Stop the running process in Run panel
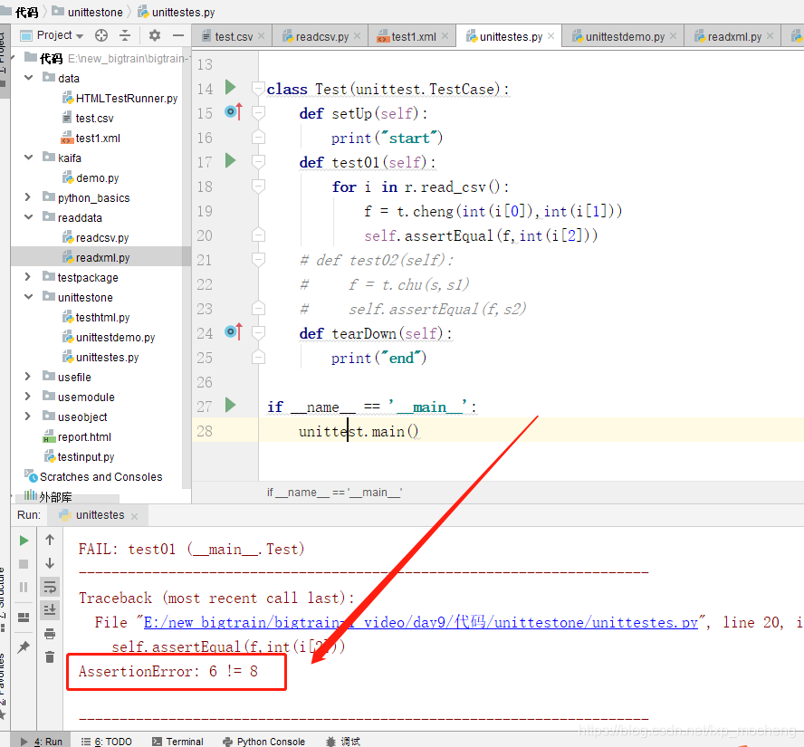This screenshot has height=747, width=804. (x=24, y=564)
